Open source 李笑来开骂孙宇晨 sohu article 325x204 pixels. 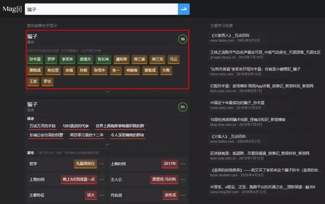point(255,69)
